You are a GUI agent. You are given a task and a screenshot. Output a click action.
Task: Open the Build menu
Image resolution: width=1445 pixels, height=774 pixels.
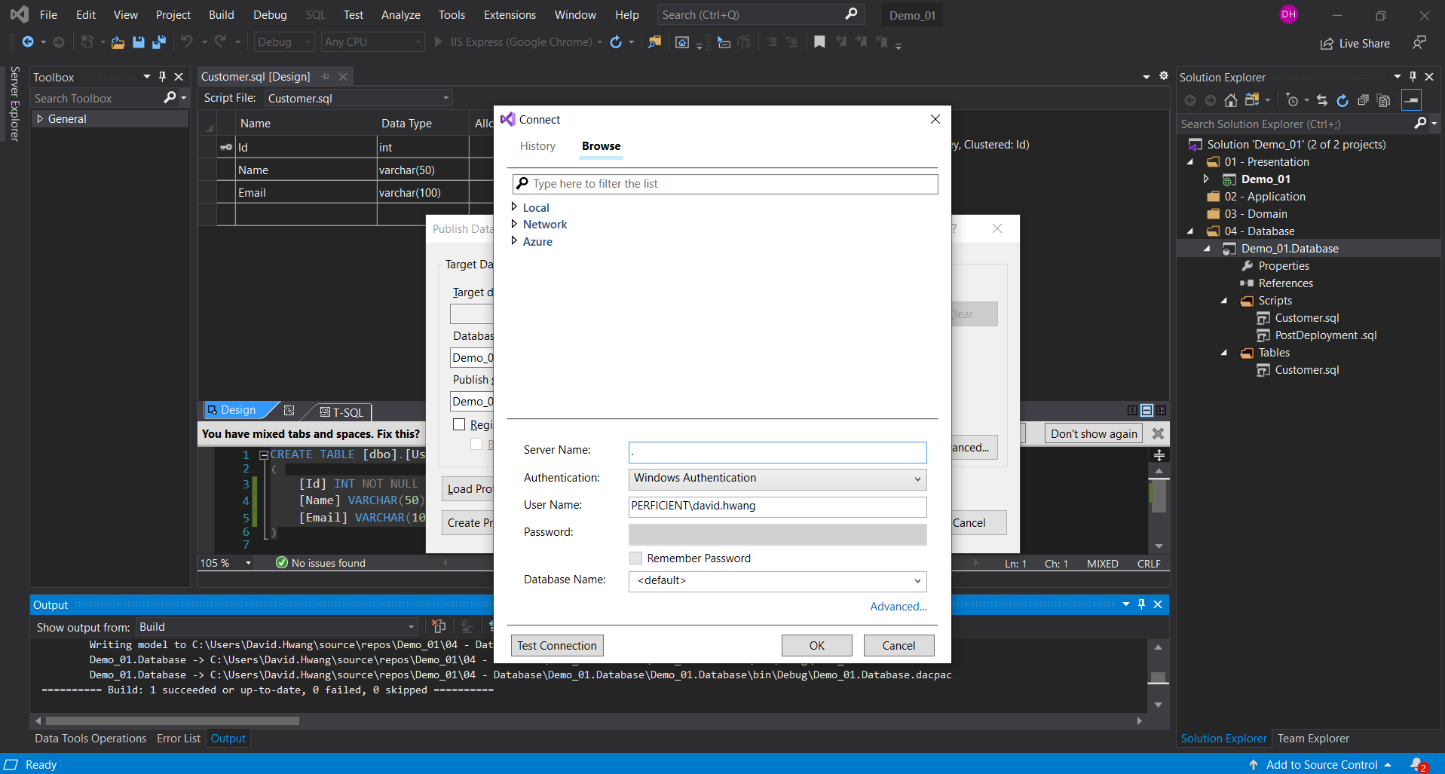pos(221,14)
